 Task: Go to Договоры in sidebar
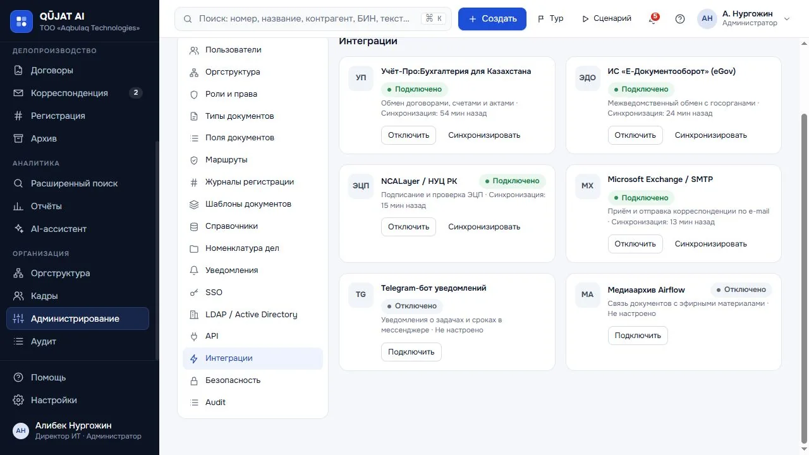(x=78, y=70)
